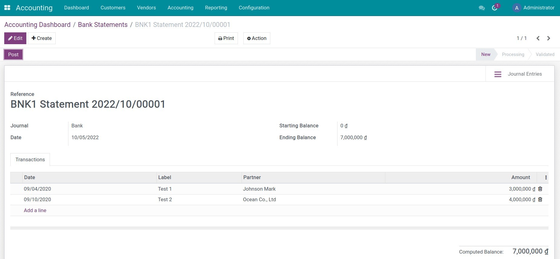Delete the Test 1 transaction line
The image size is (560, 259).
coord(540,189)
